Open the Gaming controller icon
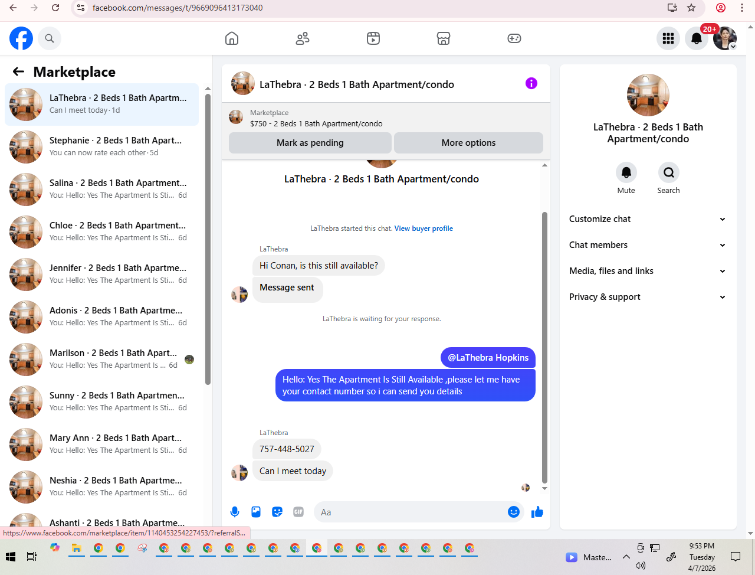 514,38
